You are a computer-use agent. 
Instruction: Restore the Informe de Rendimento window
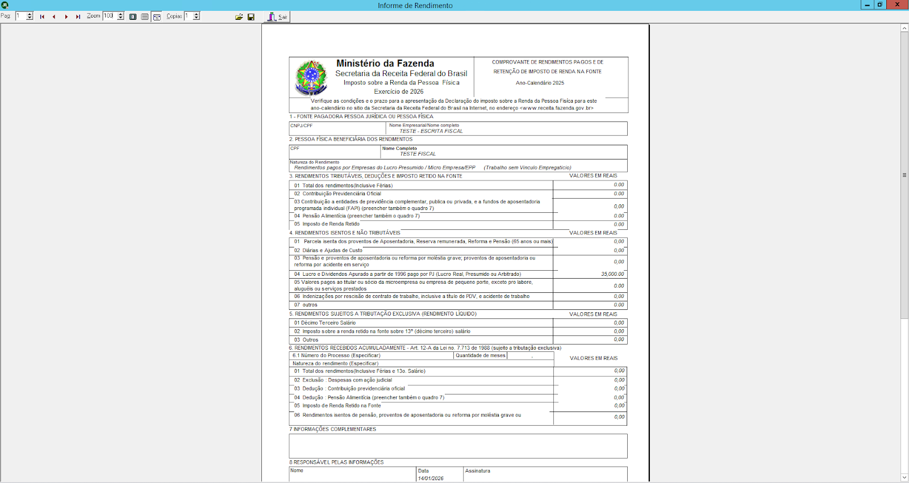pyautogui.click(x=879, y=5)
